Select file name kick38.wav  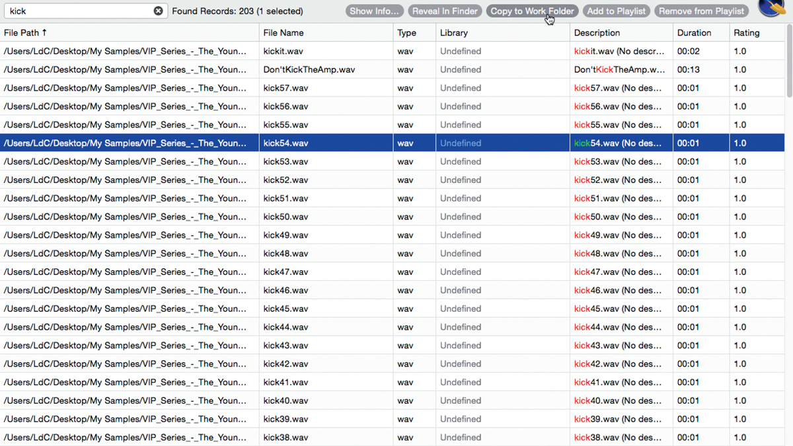pyautogui.click(x=285, y=437)
